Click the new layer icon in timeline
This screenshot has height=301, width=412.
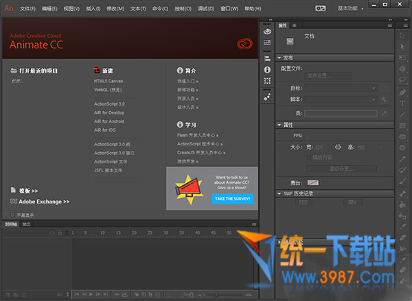[x=8, y=295]
